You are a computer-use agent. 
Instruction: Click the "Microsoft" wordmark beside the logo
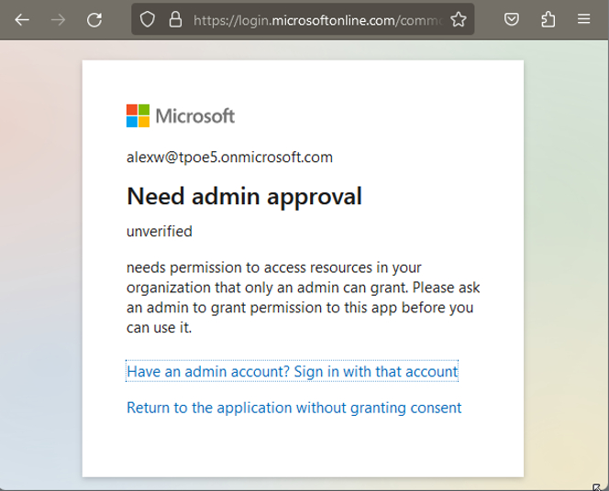coord(195,115)
